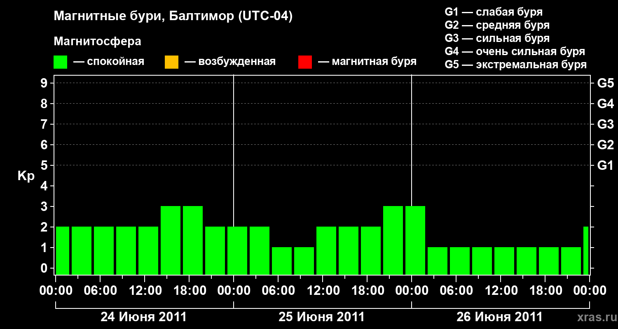Click the 06:00 time label for 24 Июня
This screenshot has height=329, width=618.
tap(100, 291)
